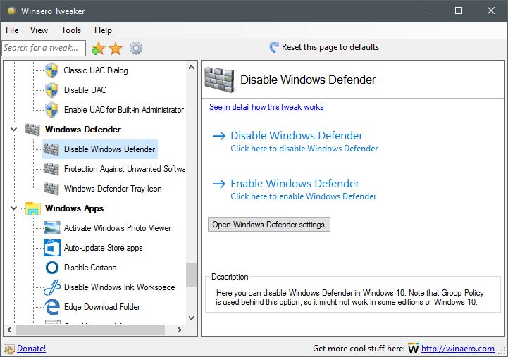Select Edge Download Folder tree item
The width and height of the screenshot is (508, 357).
(x=102, y=307)
